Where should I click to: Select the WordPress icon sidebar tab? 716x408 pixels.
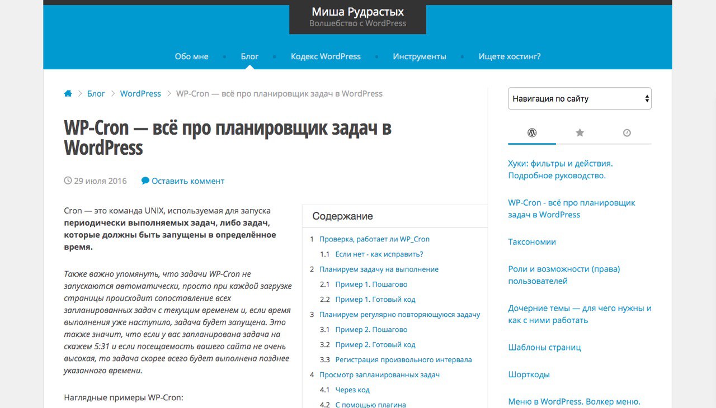click(x=532, y=132)
